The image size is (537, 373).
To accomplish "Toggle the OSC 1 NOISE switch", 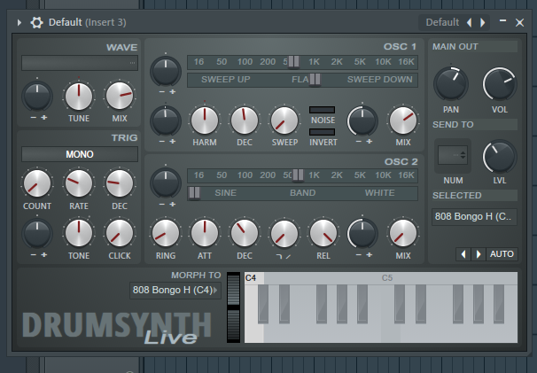I will tap(322, 110).
